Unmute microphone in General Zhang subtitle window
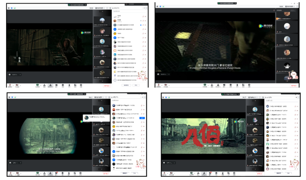 click(158, 85)
